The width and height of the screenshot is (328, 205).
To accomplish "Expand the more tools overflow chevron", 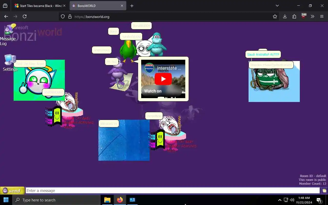I will point(312,16).
